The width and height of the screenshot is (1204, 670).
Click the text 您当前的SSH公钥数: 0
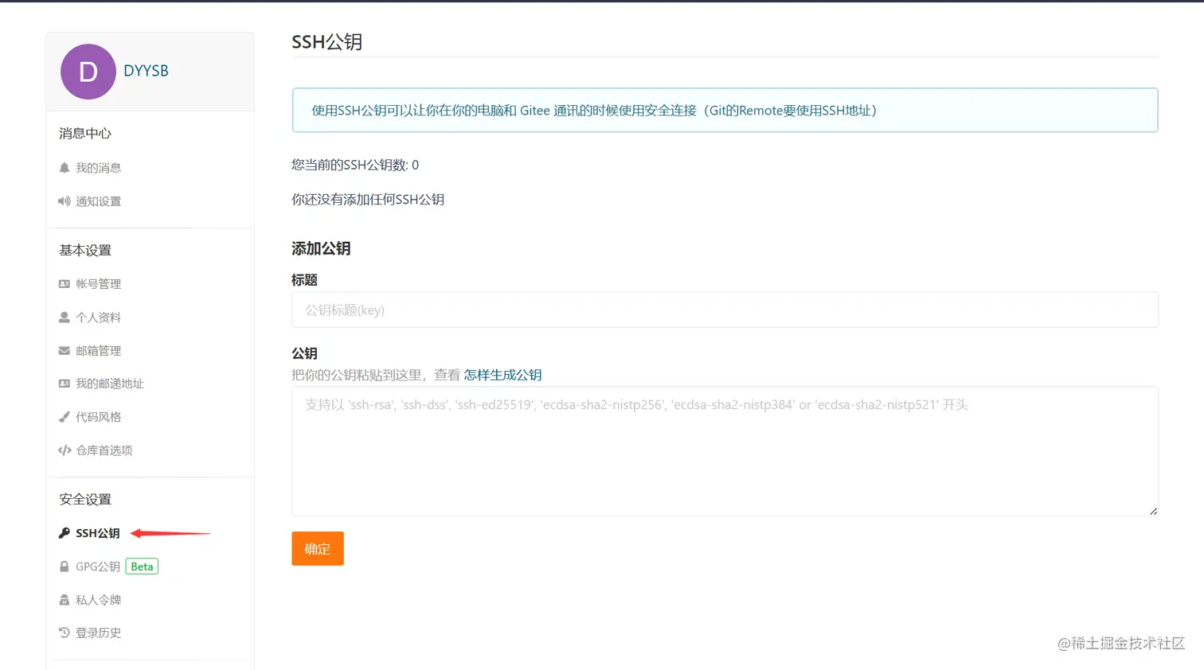click(355, 165)
